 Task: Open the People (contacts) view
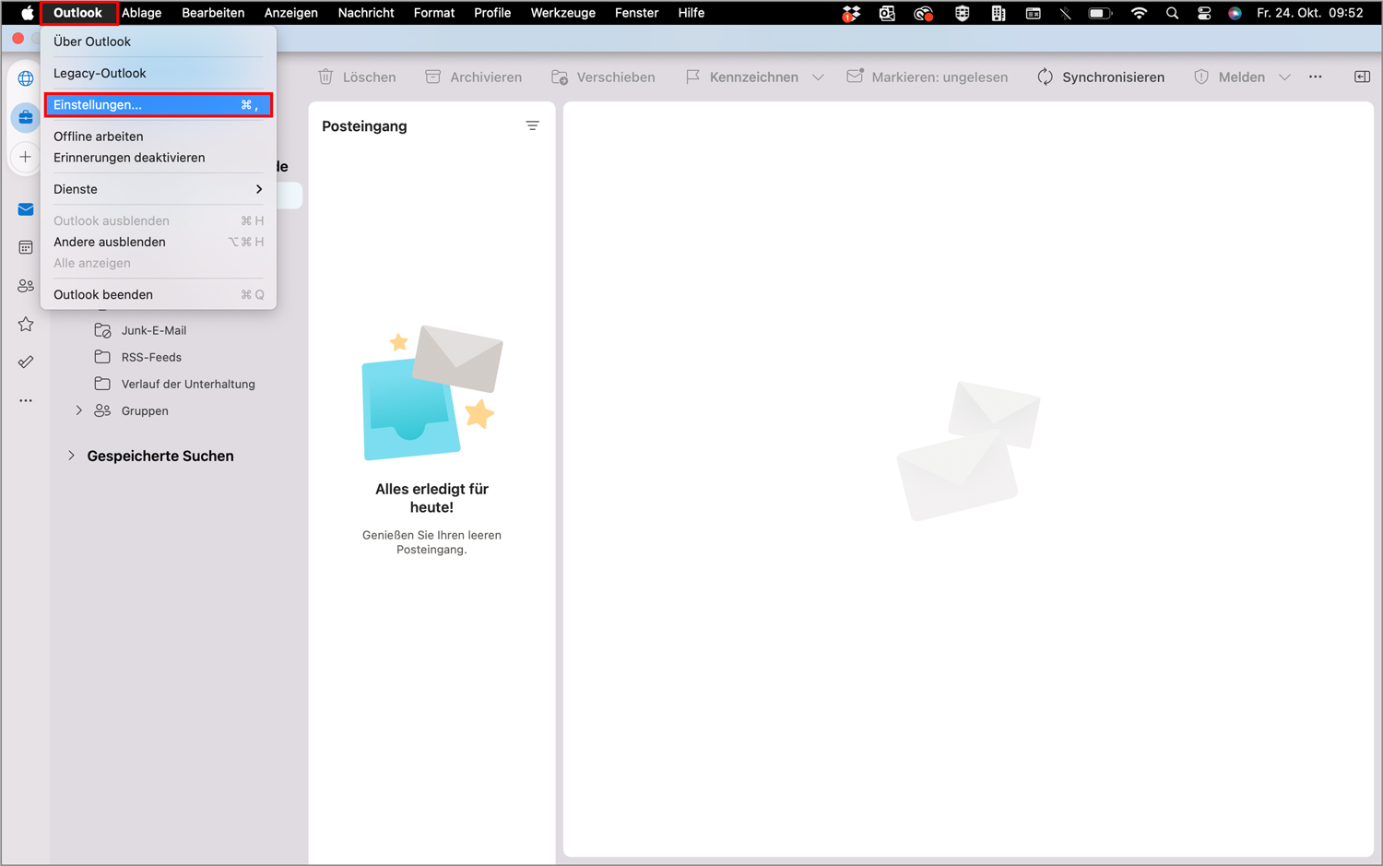[25, 286]
